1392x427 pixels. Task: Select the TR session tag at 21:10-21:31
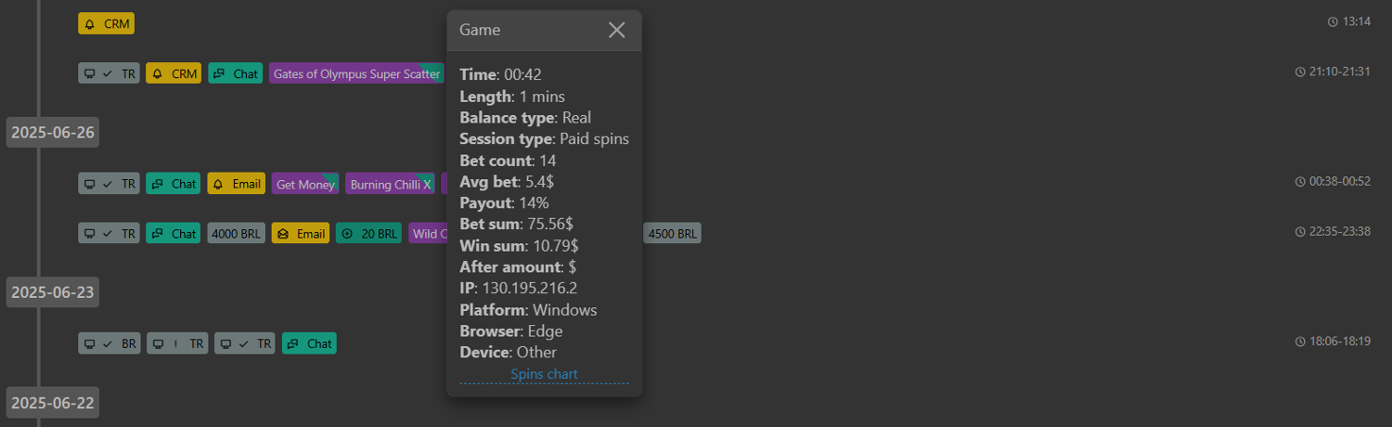tap(109, 73)
